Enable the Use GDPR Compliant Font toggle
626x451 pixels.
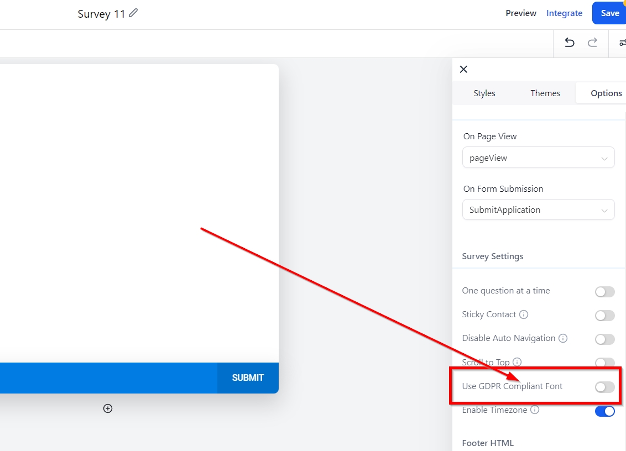click(x=604, y=387)
